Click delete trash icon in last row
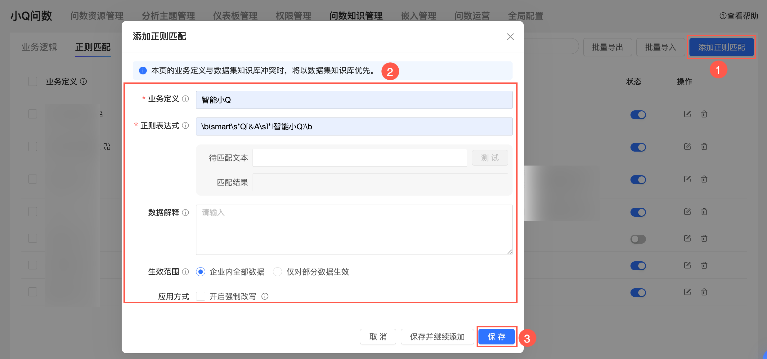The height and width of the screenshot is (359, 767). tap(704, 292)
